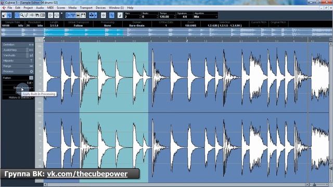Select the Scrub tool

(x=37, y=15)
